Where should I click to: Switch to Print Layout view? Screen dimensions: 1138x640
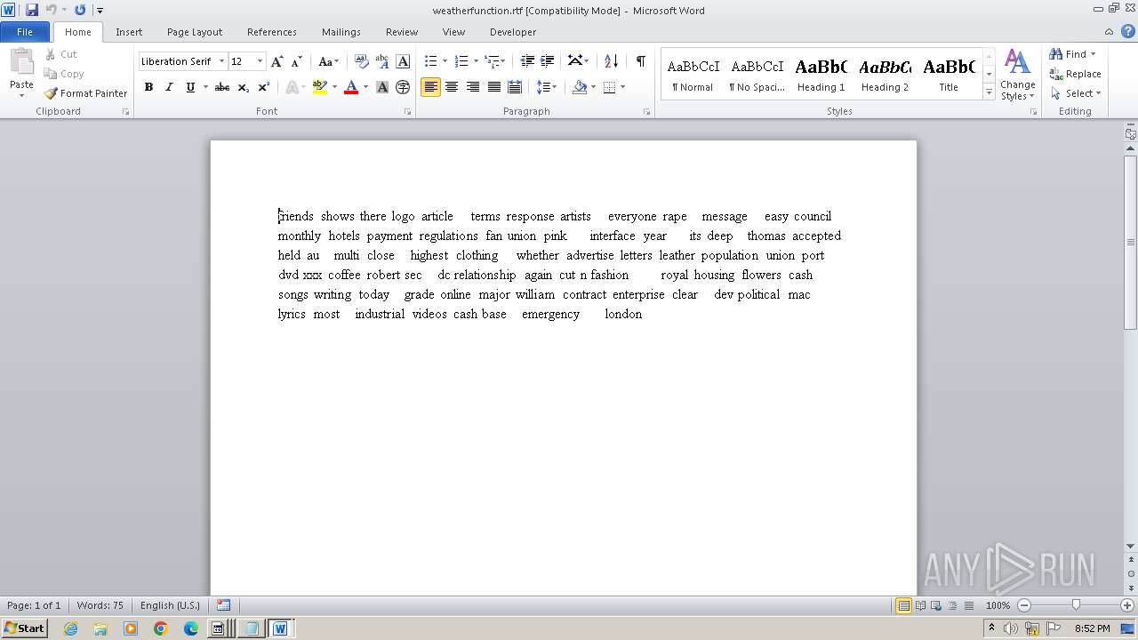point(903,605)
